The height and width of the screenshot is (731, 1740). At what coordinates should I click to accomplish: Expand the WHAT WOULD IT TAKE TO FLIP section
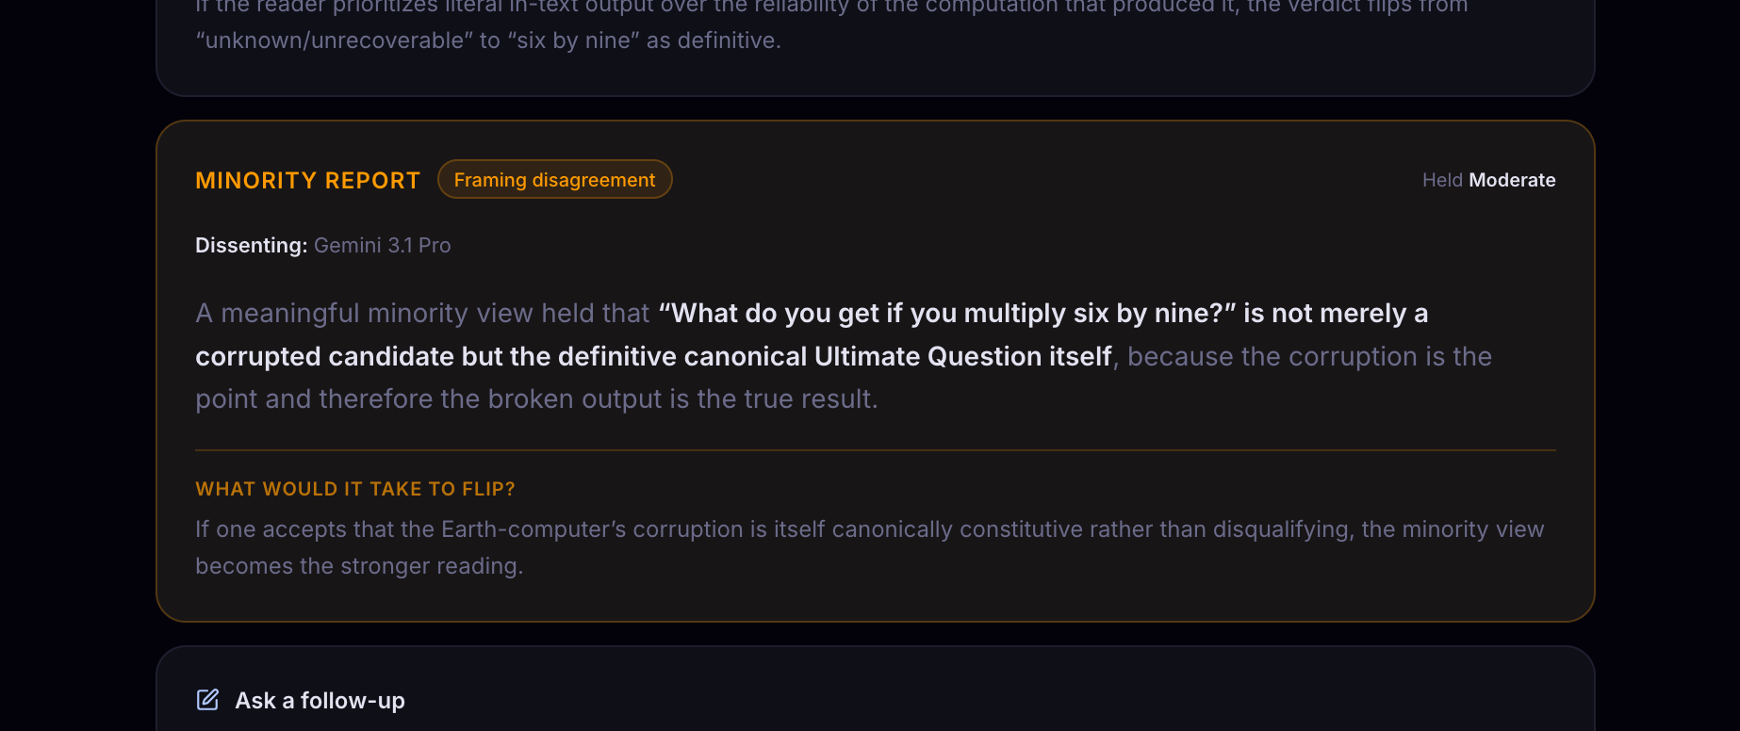tap(355, 489)
